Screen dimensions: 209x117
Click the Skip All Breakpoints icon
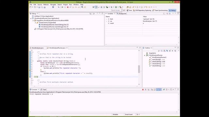pyautogui.click(x=58, y=7)
